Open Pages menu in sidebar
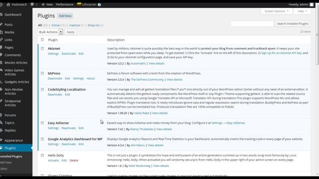The height and width of the screenshot is (179, 319). (x=9, y=48)
